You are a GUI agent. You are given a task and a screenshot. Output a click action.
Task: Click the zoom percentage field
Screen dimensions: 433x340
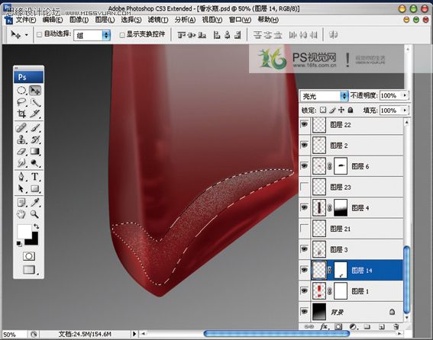click(14, 334)
